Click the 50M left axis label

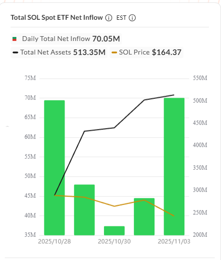30,176
